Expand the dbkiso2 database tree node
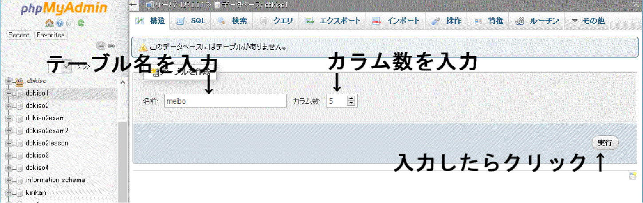Viewport: 643px width, 203px height. point(8,106)
